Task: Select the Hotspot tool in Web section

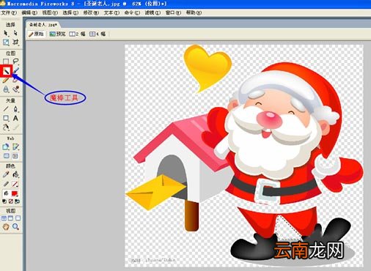Action: point(6,146)
